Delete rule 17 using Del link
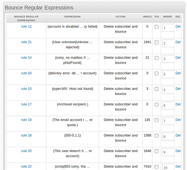The width and height of the screenshot is (187, 170). [178, 104]
